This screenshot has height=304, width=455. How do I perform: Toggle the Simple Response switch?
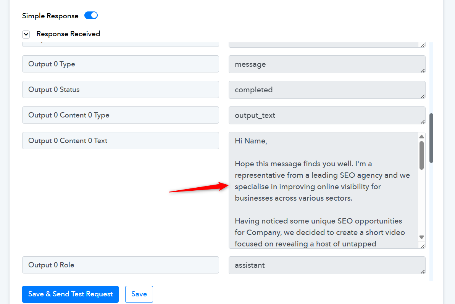tap(91, 16)
